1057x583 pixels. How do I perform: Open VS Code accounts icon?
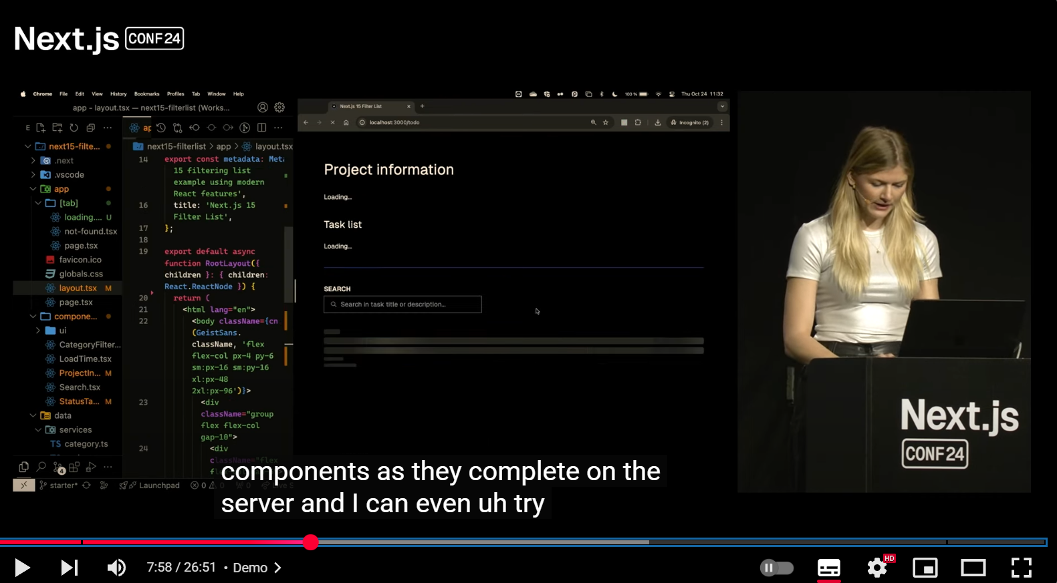[x=263, y=108]
